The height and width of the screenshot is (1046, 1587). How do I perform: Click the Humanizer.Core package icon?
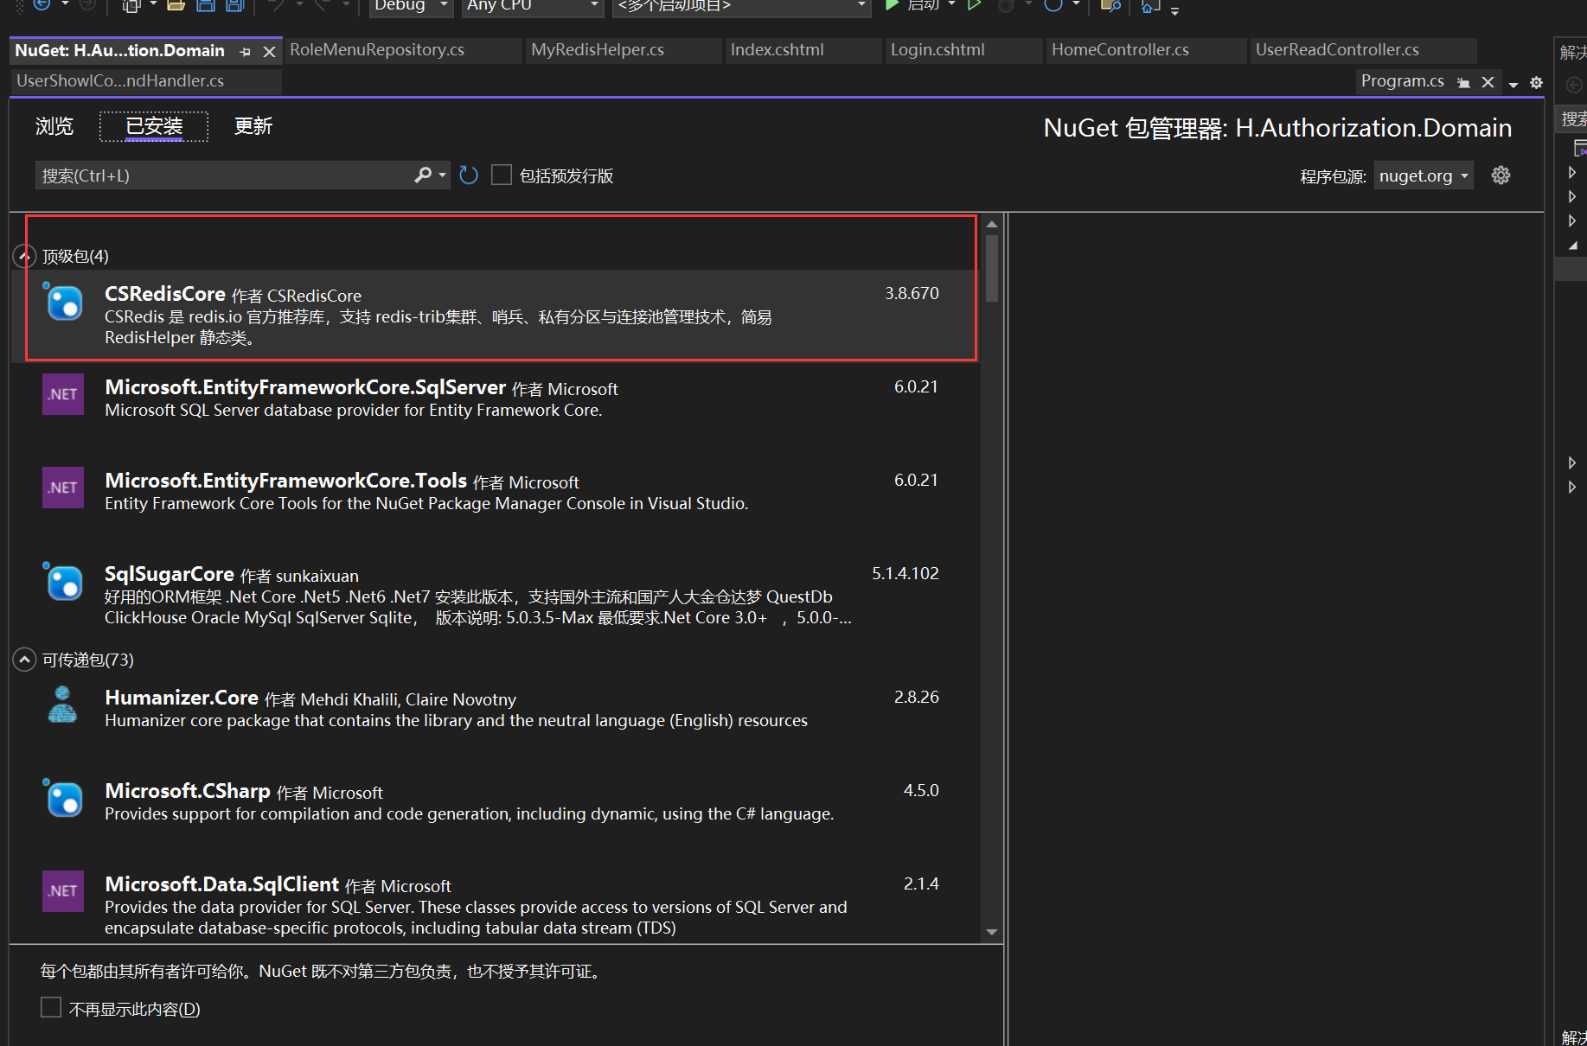coord(62,705)
